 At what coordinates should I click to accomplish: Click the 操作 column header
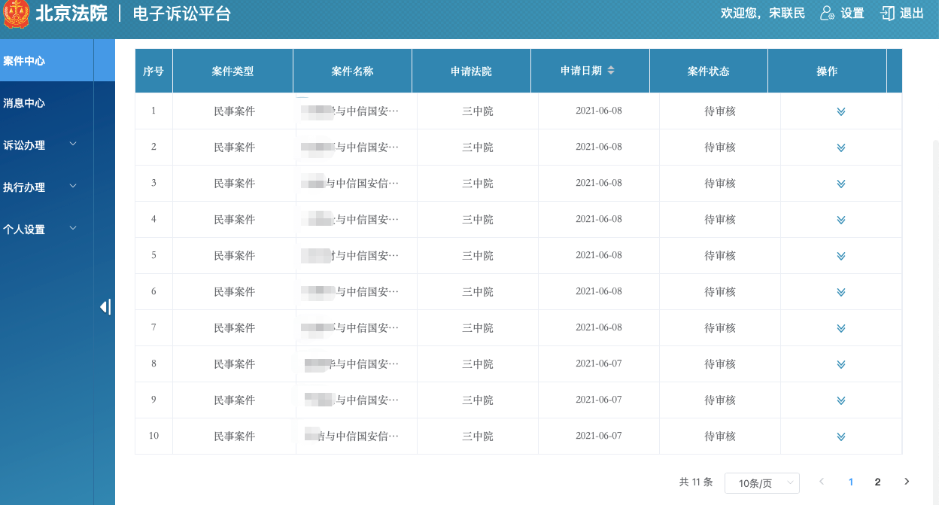(x=827, y=71)
